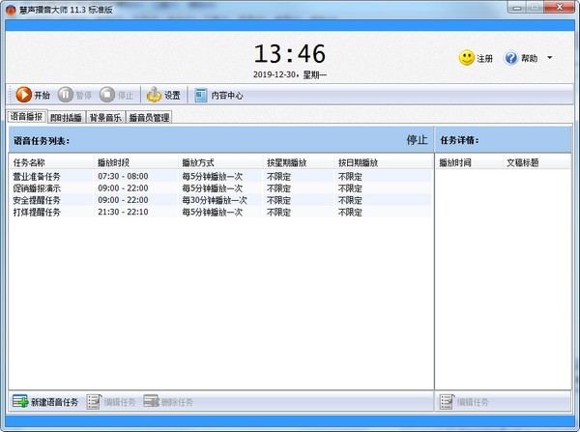Image resolution: width=580 pixels, height=432 pixels.
Task: Expand the dropdown arrow beside 帮助
Action: 549,59
